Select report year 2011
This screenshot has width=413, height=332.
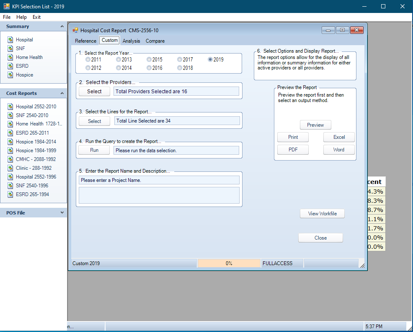pos(93,59)
